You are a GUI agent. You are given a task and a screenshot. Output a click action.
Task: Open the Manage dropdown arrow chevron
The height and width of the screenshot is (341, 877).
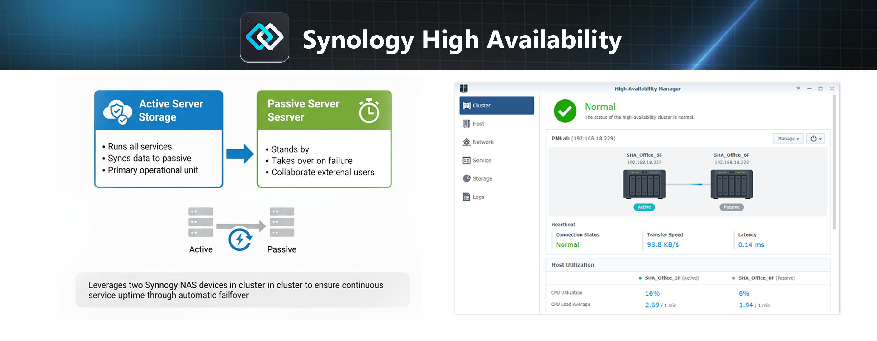click(x=798, y=139)
